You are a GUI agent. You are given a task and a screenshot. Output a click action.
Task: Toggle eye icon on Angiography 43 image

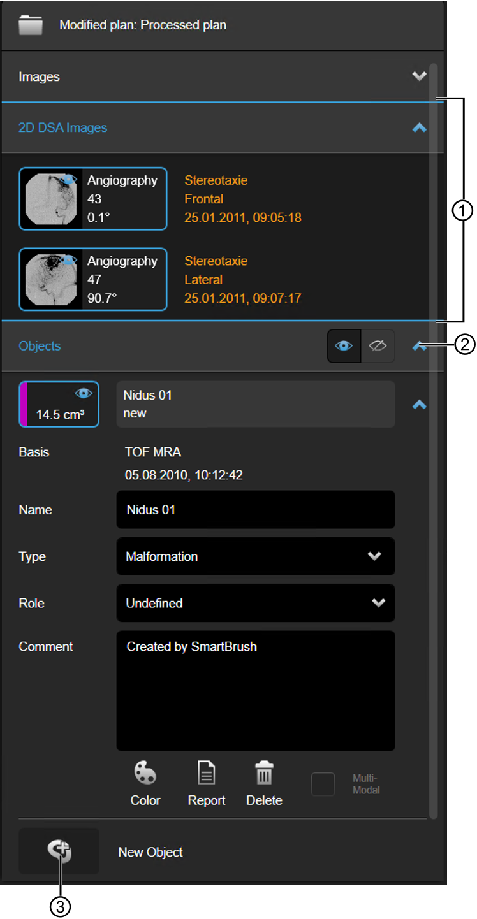coord(70,180)
